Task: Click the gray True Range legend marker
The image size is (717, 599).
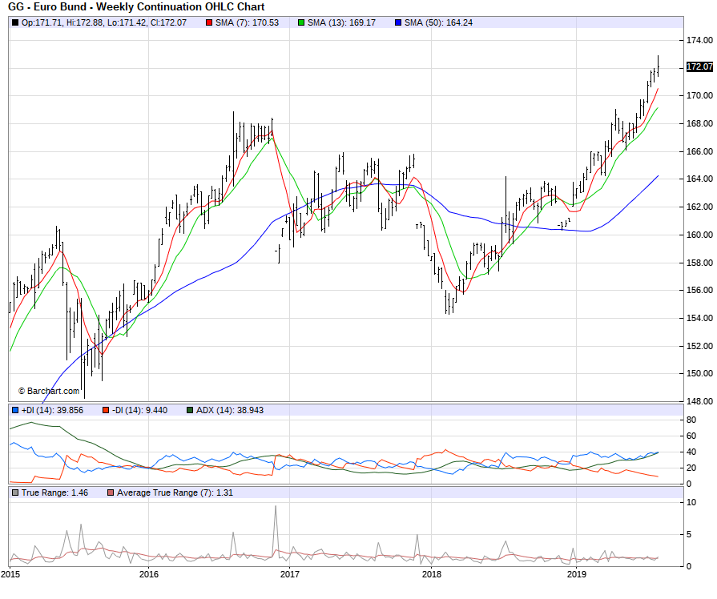Action: tap(15, 492)
